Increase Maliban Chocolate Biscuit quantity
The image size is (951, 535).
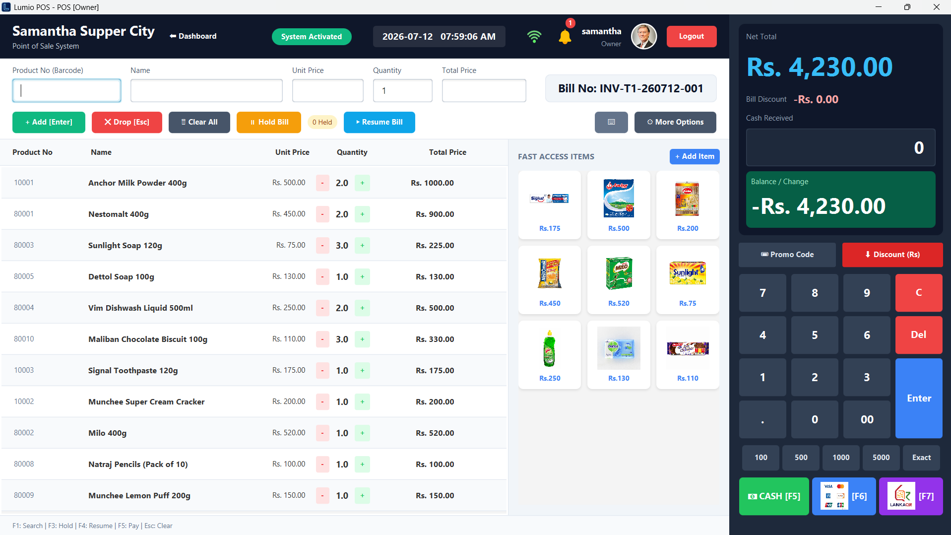point(362,339)
